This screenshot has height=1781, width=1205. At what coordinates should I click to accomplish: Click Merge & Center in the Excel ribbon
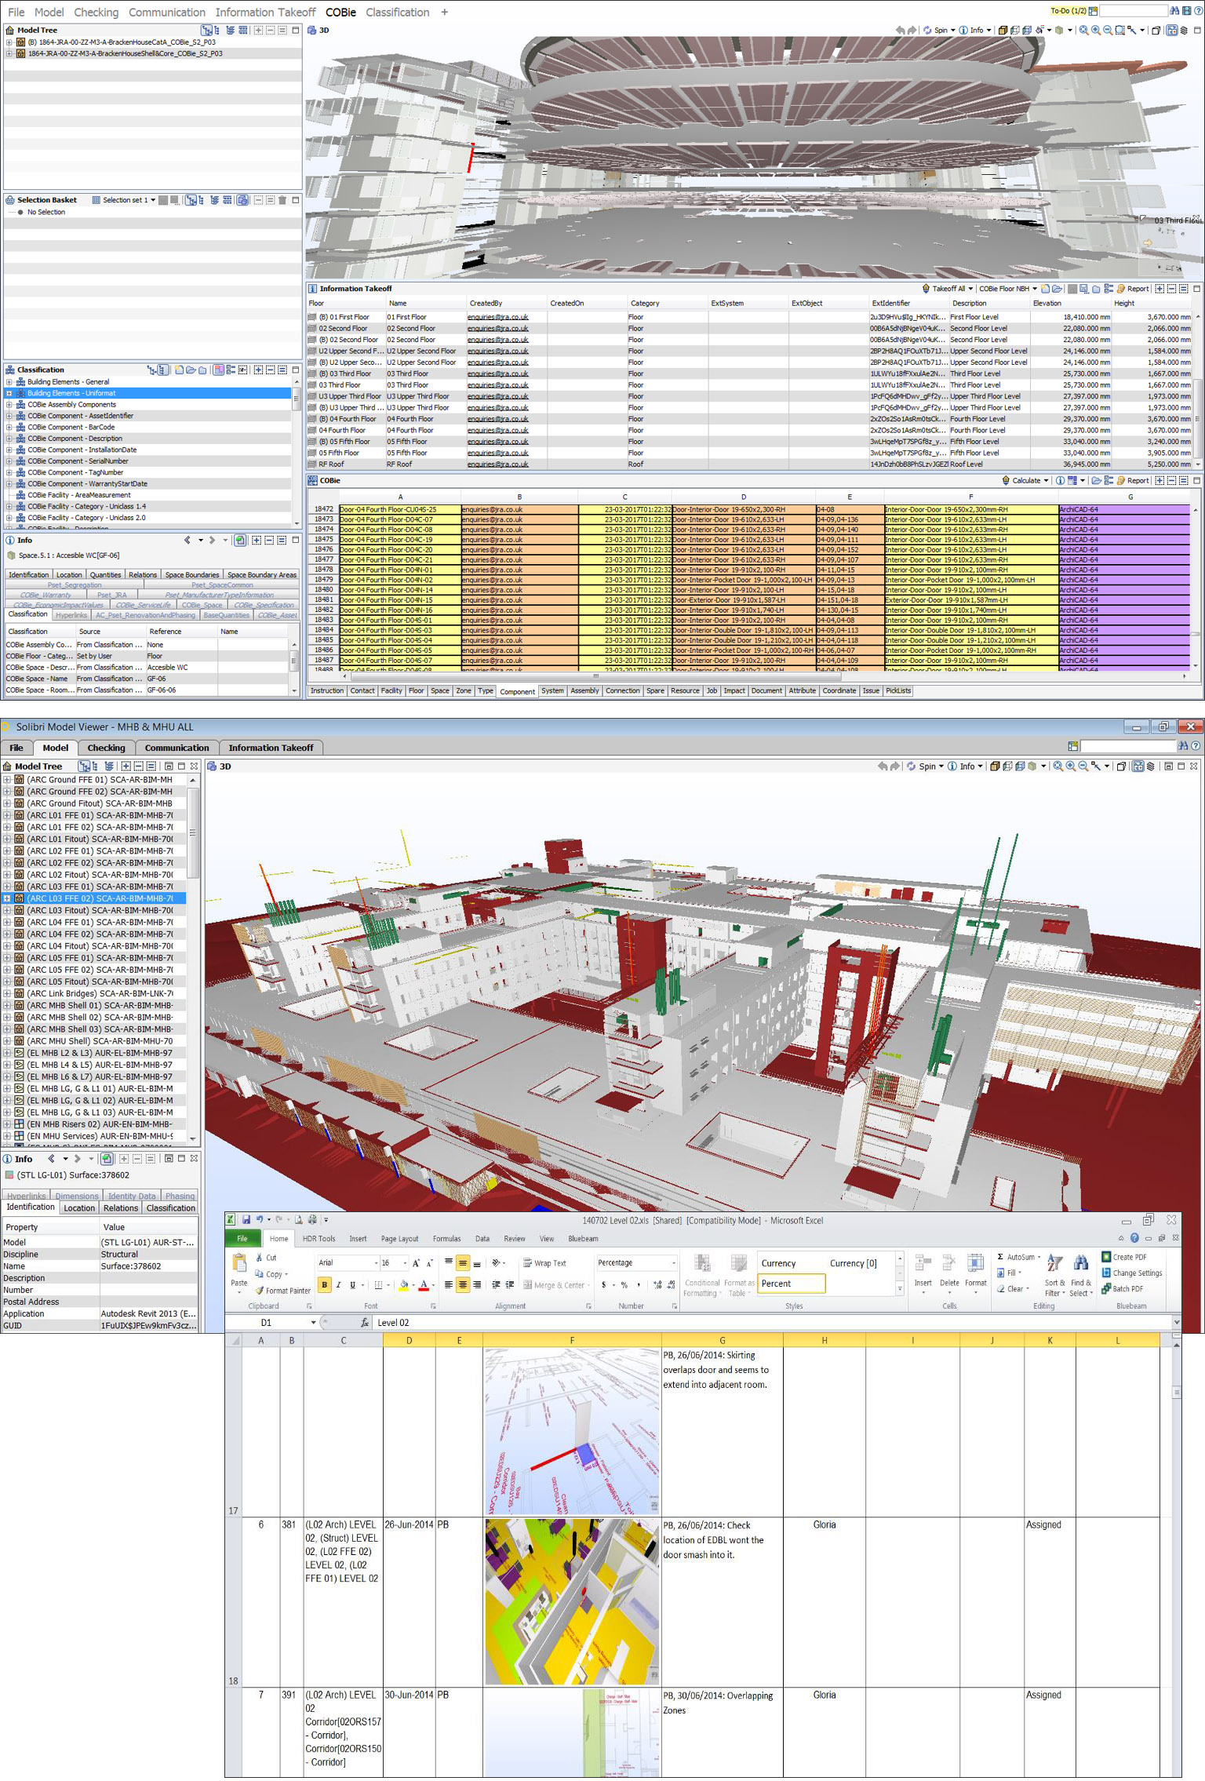[555, 1285]
